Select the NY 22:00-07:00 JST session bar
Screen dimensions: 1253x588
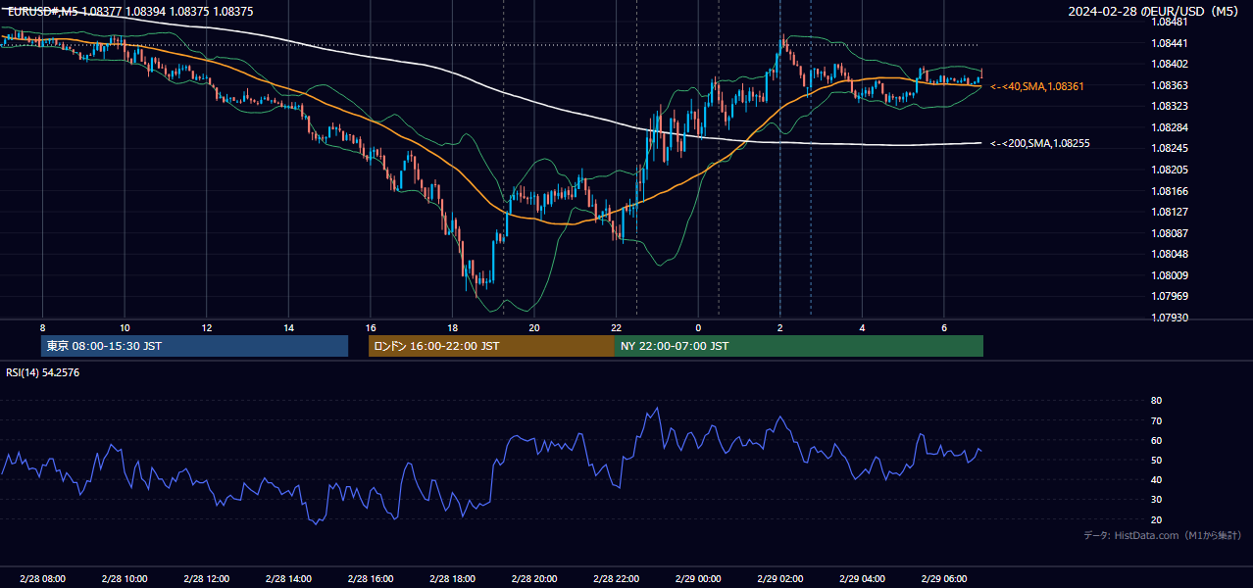pos(799,346)
